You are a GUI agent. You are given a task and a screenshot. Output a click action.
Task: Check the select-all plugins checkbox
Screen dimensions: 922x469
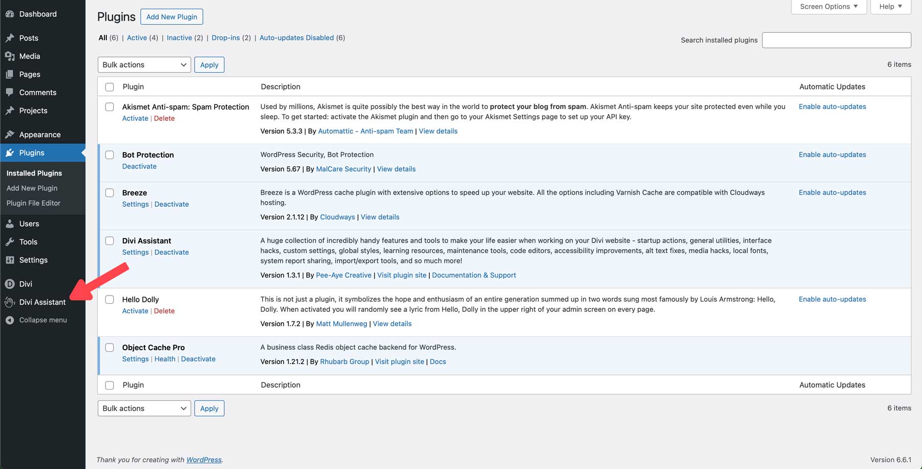(x=109, y=87)
